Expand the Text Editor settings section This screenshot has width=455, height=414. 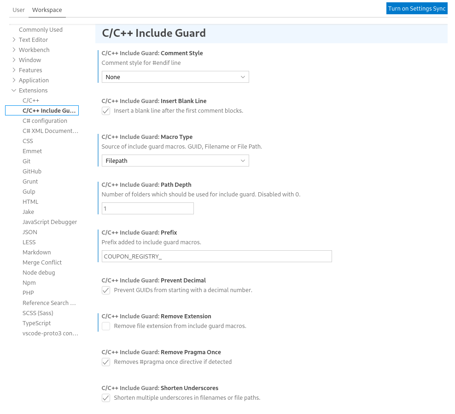pyautogui.click(x=34, y=40)
